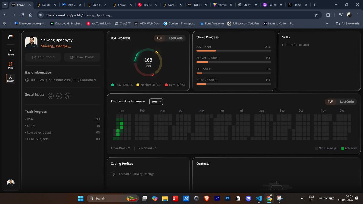View site information icon in address bar
The width and height of the screenshot is (363, 204).
[41, 15]
